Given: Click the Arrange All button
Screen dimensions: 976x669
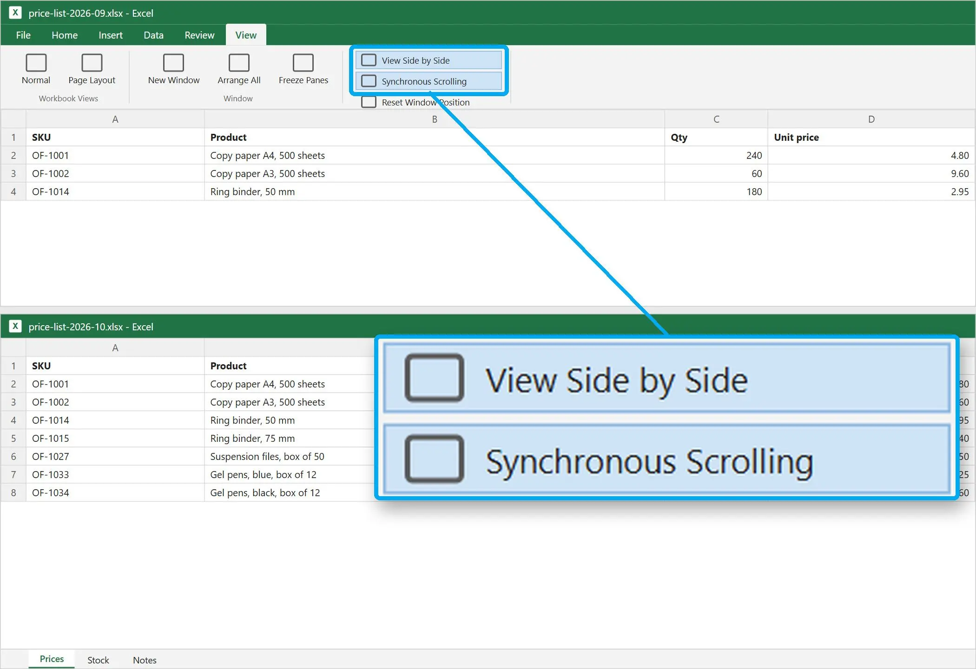Looking at the screenshot, I should click(239, 70).
